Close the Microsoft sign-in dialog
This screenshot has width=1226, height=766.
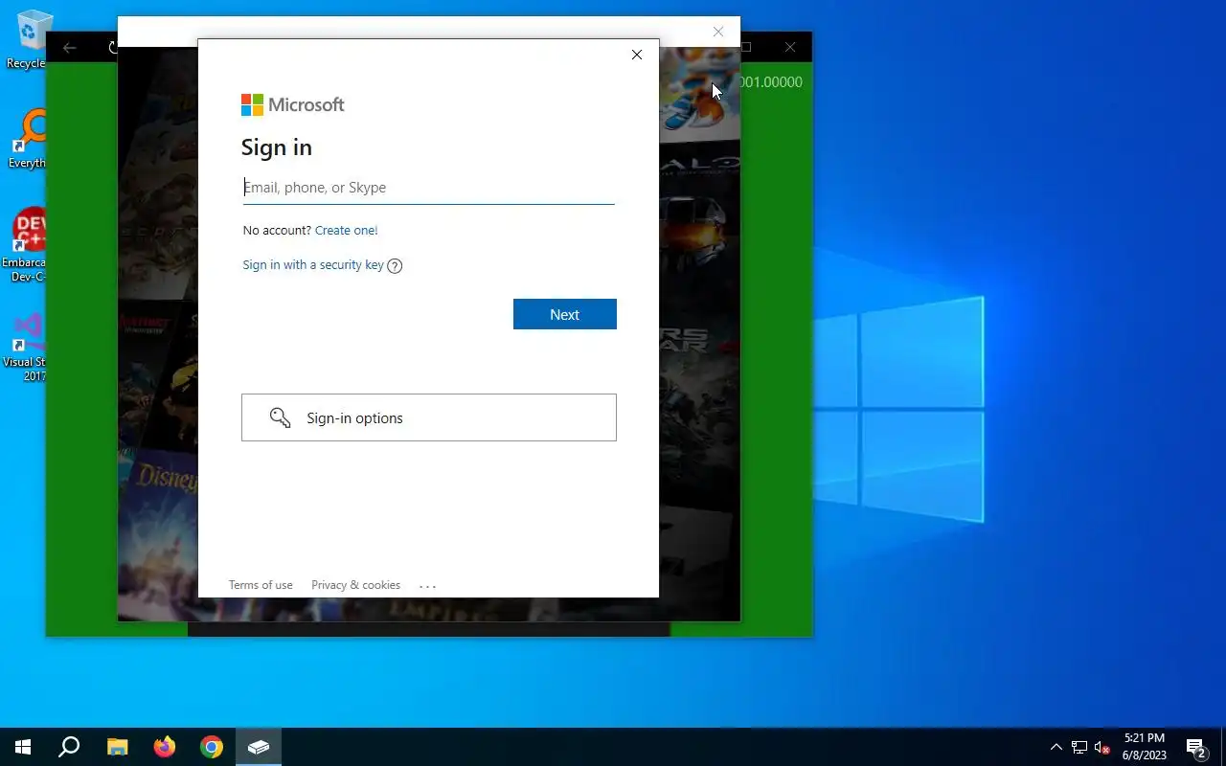[x=637, y=55]
